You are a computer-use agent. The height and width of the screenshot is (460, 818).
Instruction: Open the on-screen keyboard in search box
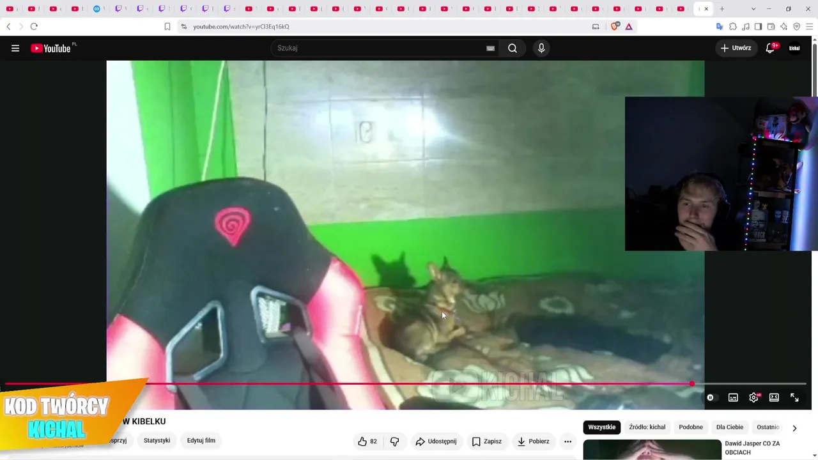[x=490, y=48]
